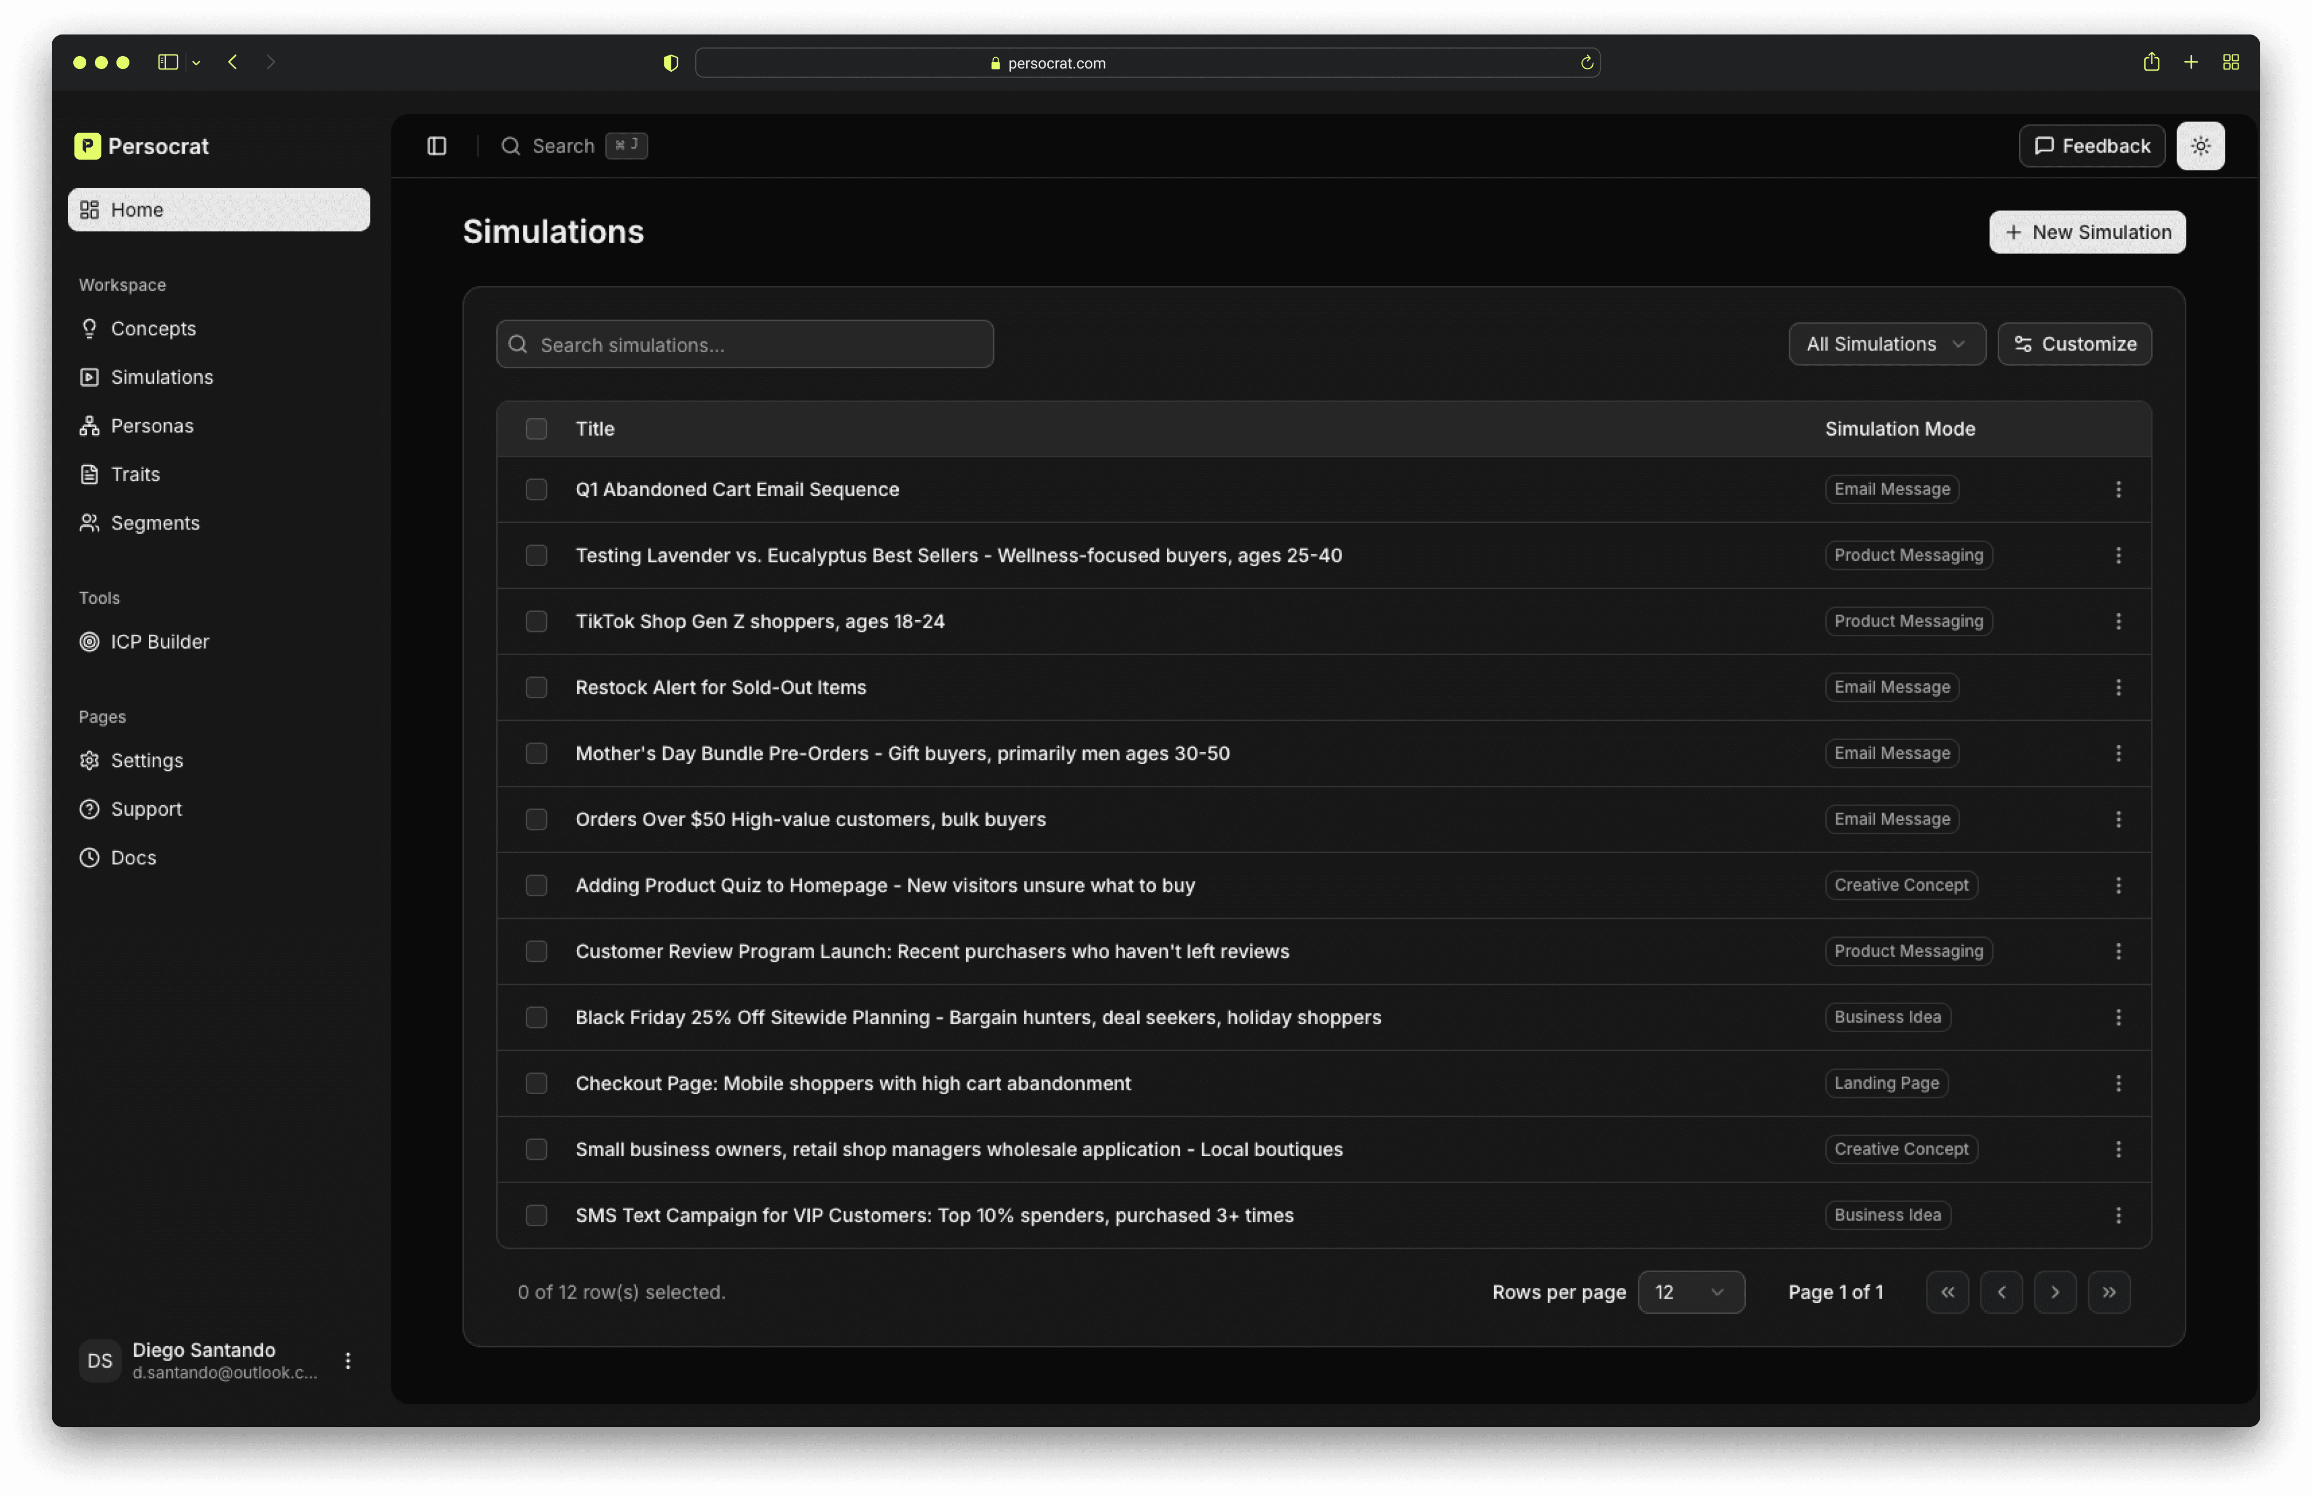Click the Customize button above the table
The height and width of the screenshot is (1496, 2312).
(x=2074, y=344)
